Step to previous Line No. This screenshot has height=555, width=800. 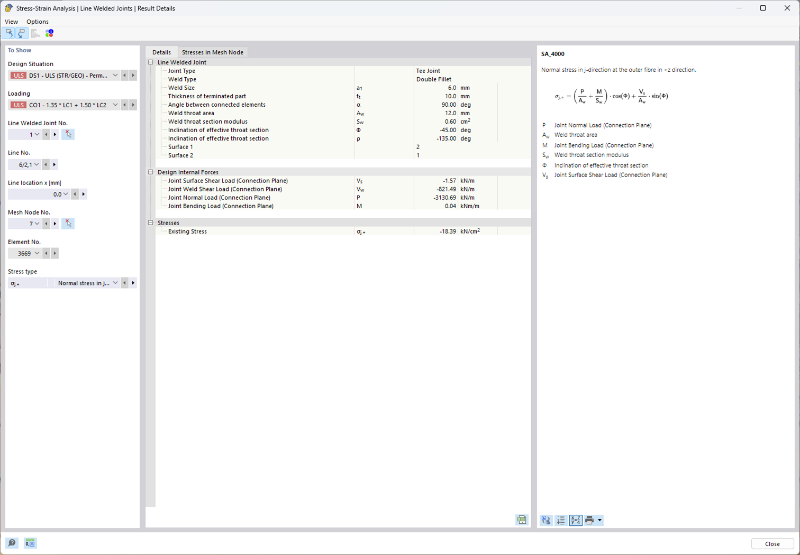point(46,165)
